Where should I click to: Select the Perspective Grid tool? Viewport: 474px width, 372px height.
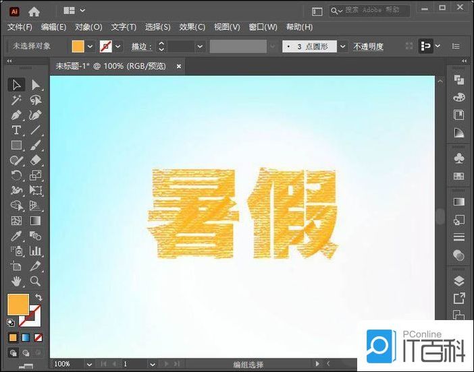(36, 206)
